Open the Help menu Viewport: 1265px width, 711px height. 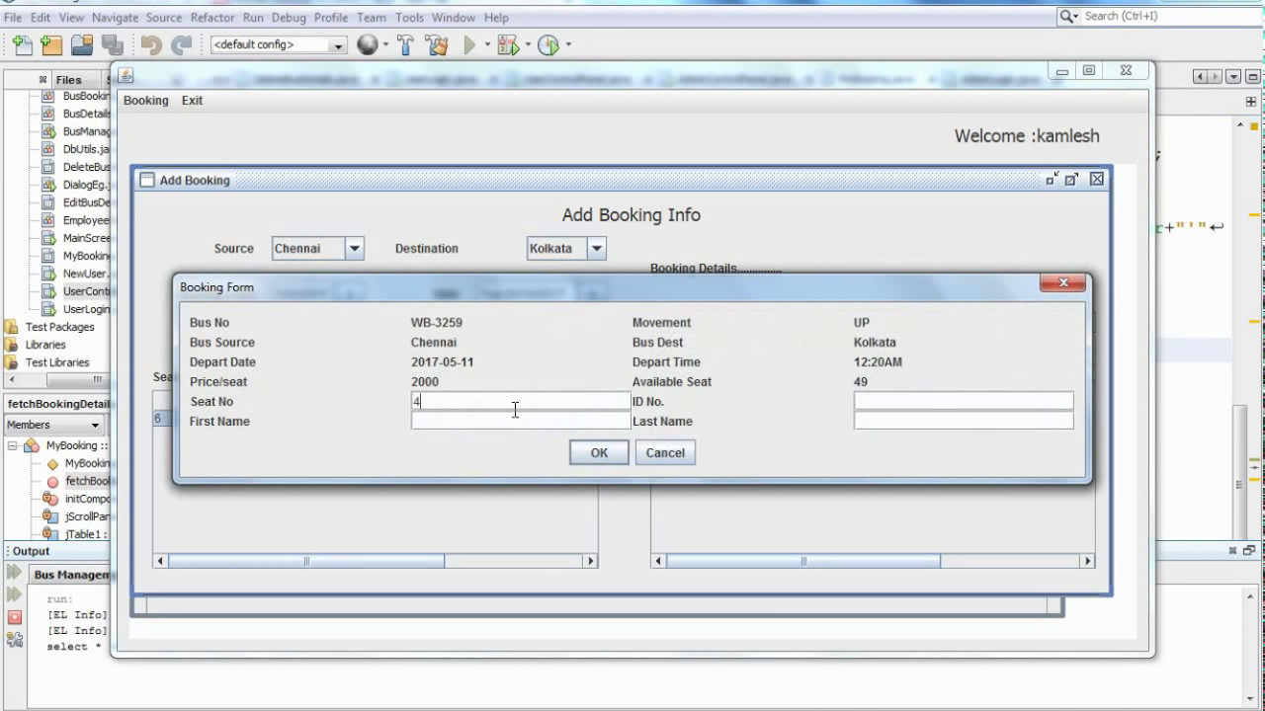(x=496, y=18)
